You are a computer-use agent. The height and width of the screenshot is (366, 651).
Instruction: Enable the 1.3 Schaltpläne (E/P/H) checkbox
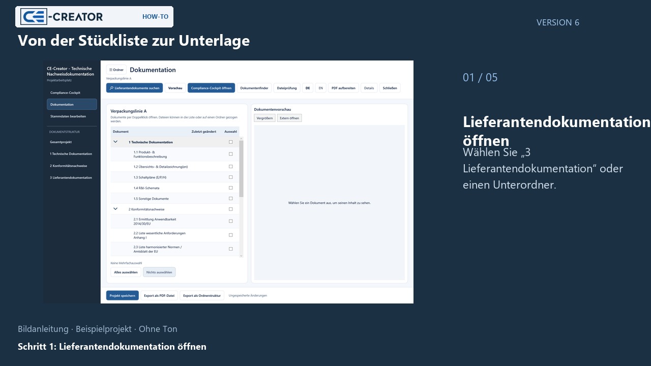[x=231, y=177]
